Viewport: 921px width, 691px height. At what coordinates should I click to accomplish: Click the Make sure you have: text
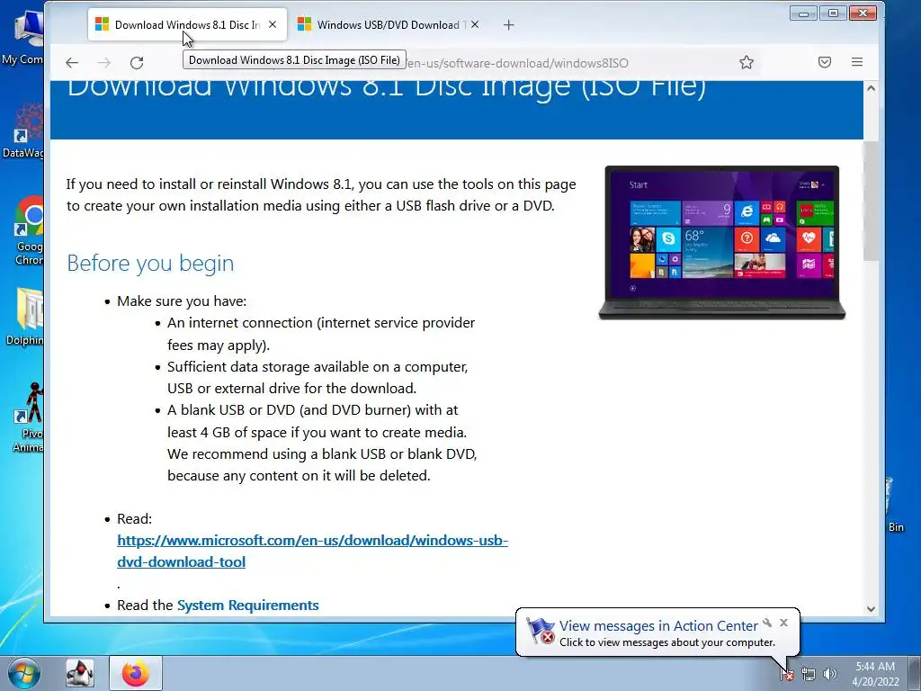(182, 301)
